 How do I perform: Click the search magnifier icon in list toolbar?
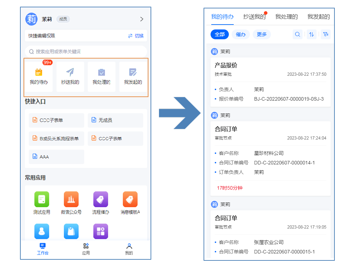(x=297, y=34)
